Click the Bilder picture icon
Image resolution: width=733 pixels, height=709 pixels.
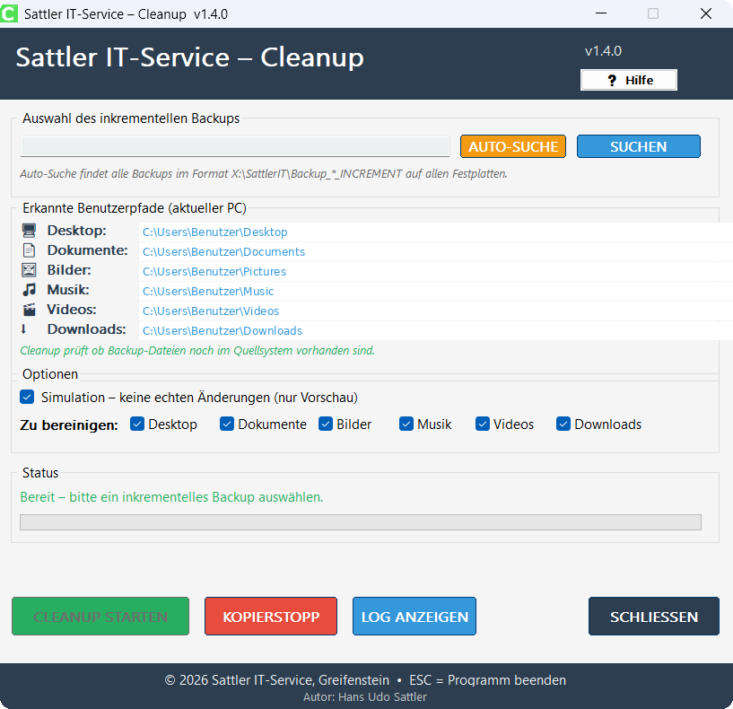click(x=28, y=270)
